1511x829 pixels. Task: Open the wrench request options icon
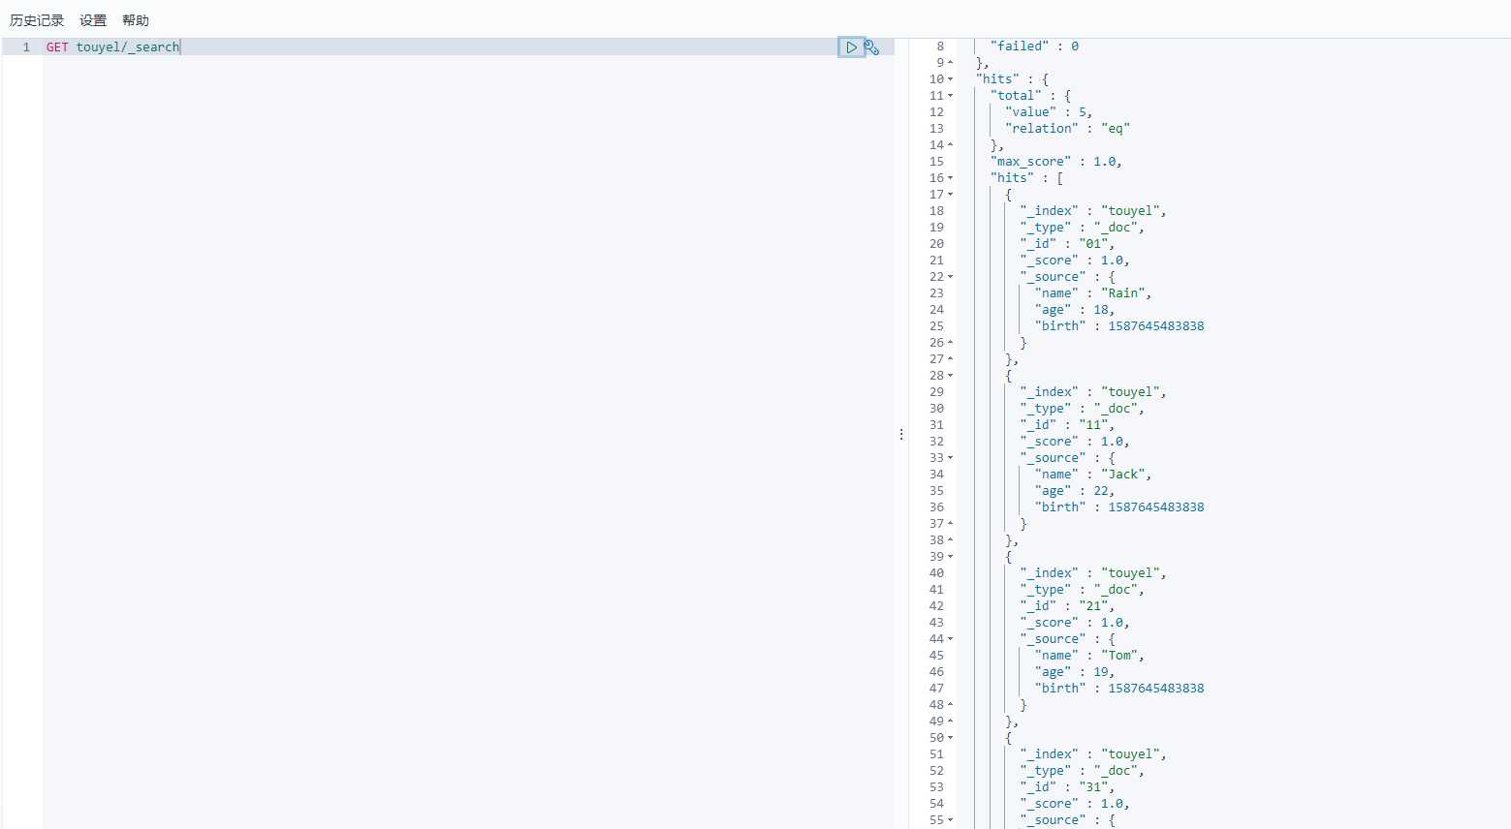pyautogui.click(x=871, y=47)
